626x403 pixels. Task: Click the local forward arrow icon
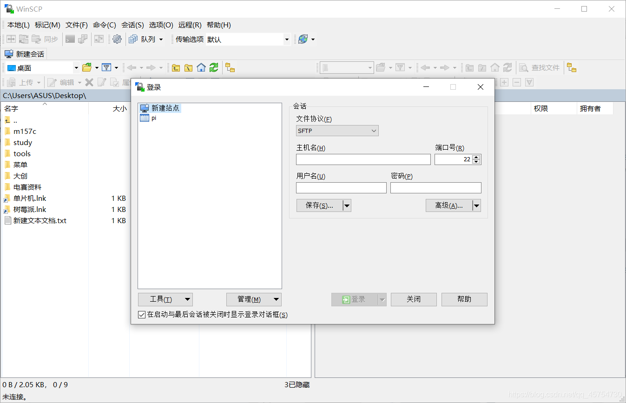[x=151, y=68]
